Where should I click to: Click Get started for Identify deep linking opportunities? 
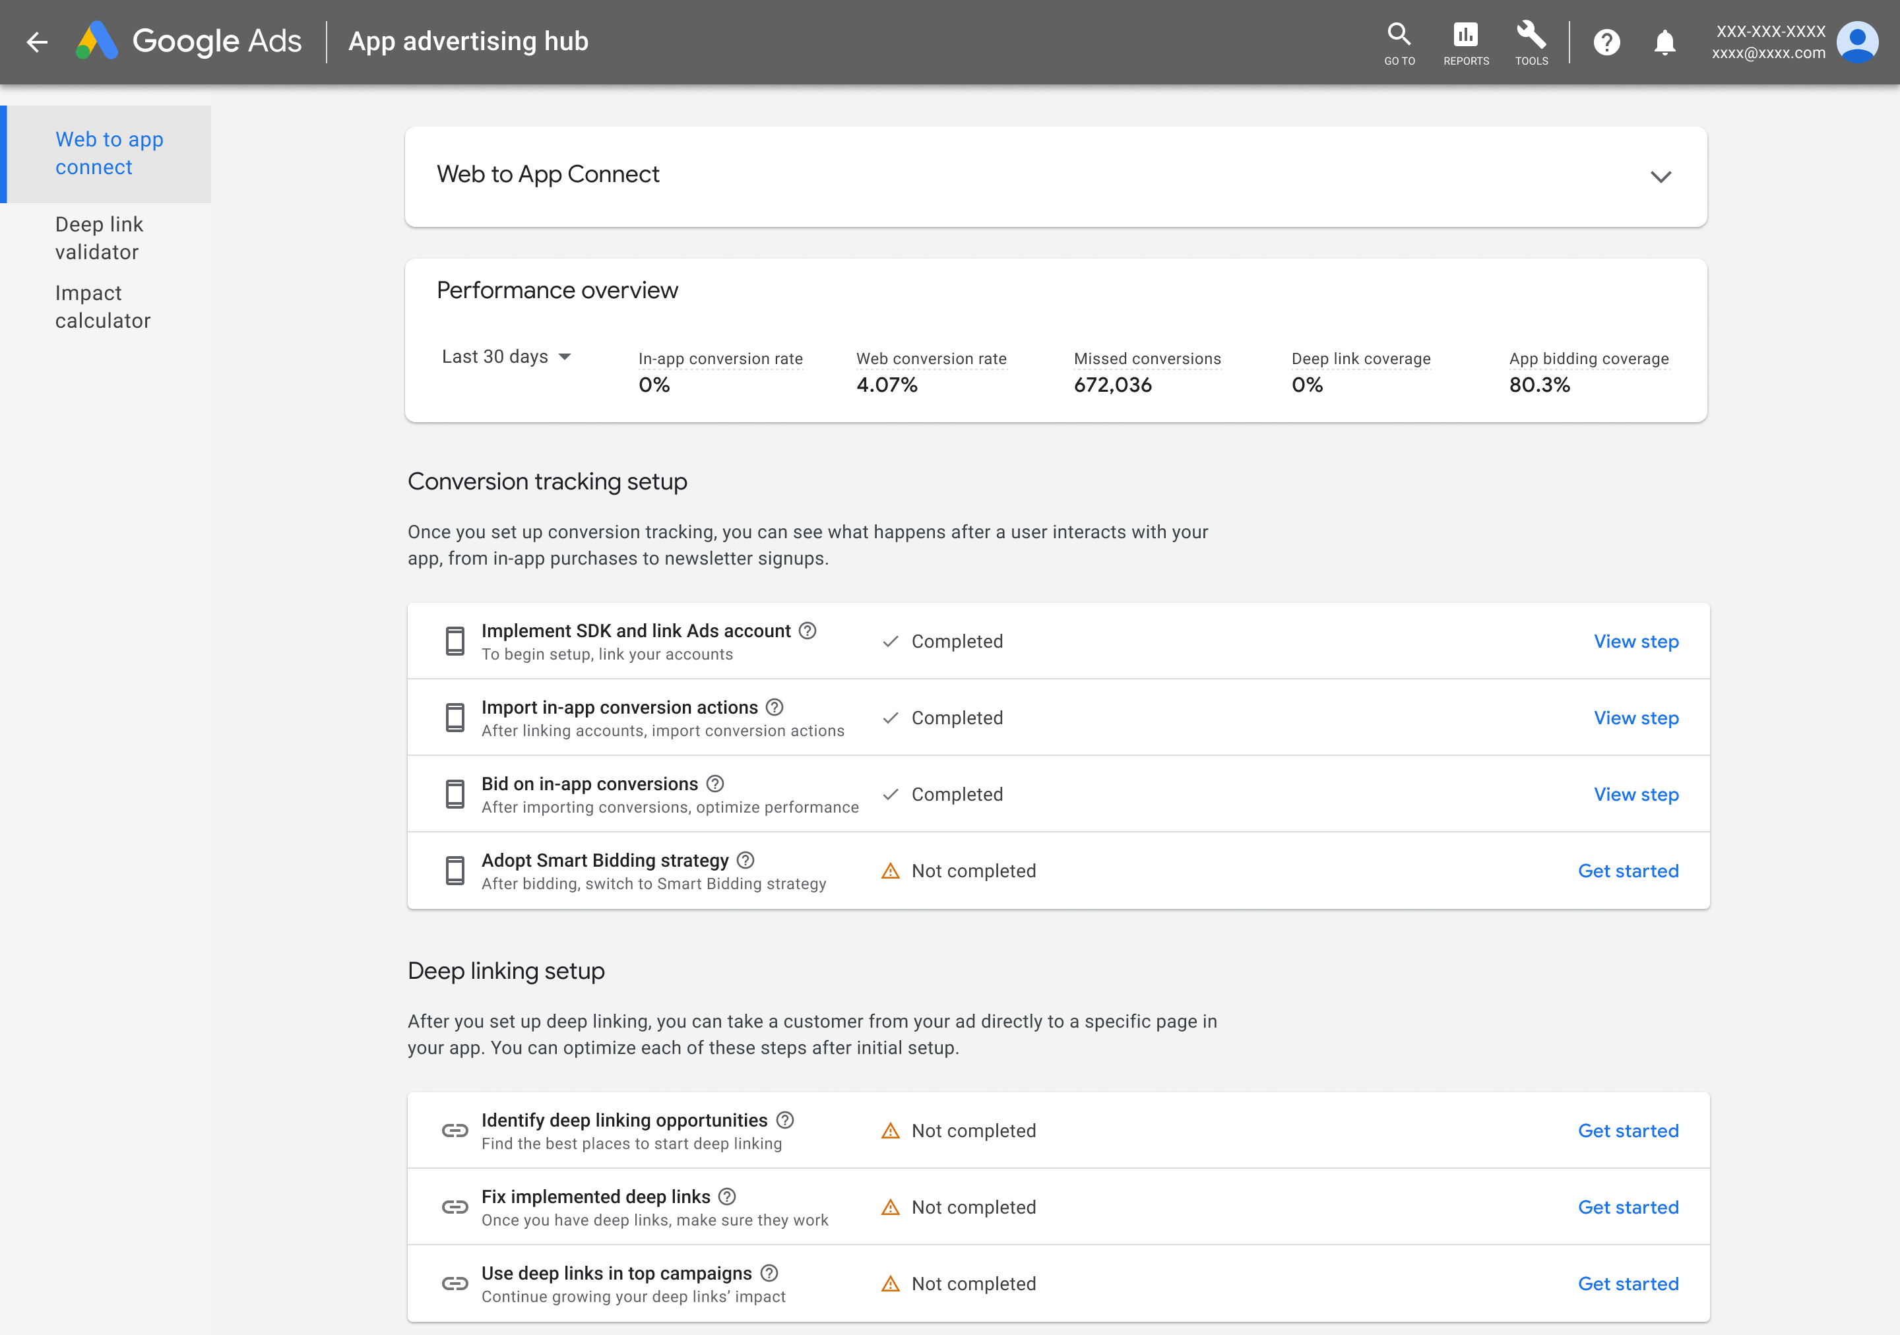pyautogui.click(x=1628, y=1130)
